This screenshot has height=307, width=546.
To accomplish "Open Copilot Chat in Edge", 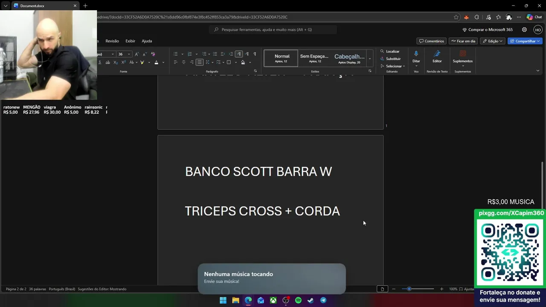I will [534, 17].
